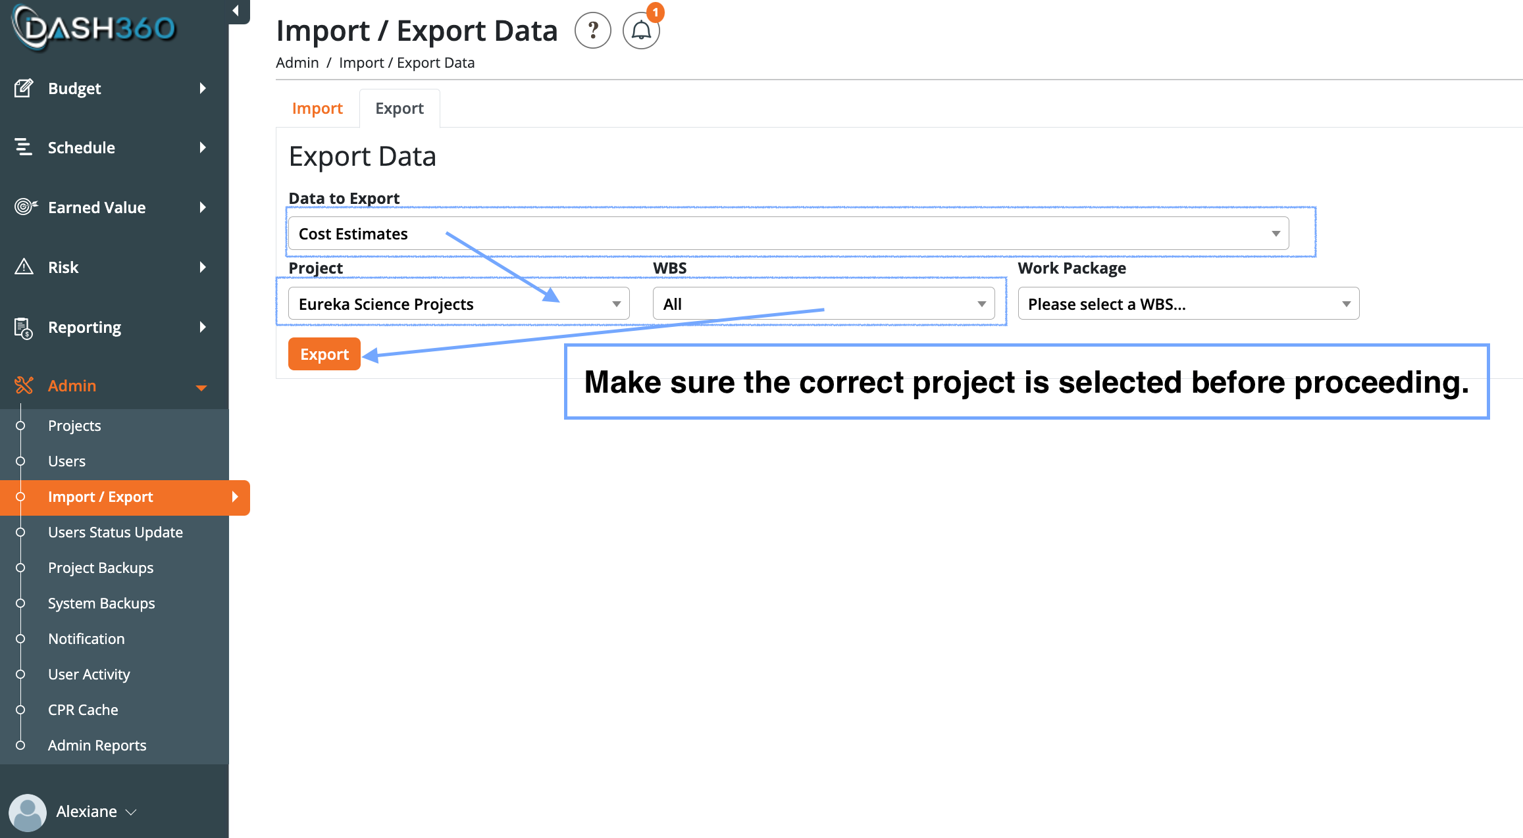Open Project Backups in Admin submenu
Viewport: 1523px width, 838px height.
(x=100, y=568)
